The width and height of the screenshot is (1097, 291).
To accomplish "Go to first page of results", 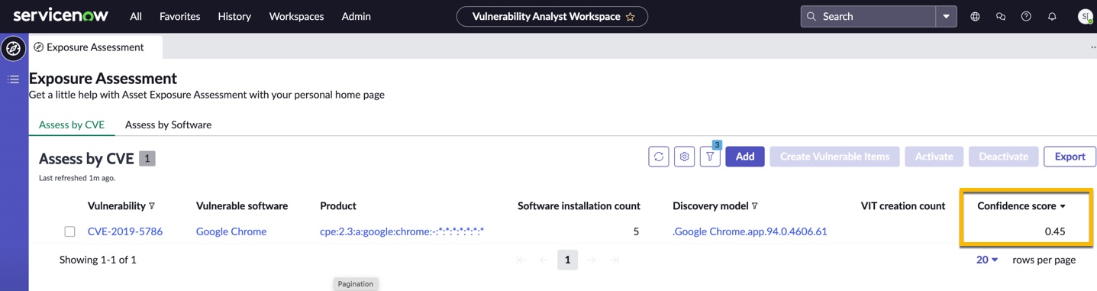I will click(521, 260).
